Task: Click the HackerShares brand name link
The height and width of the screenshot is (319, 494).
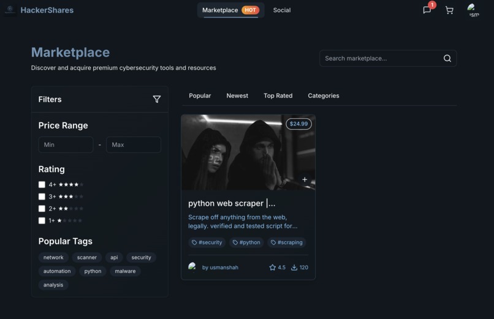Action: (x=47, y=10)
